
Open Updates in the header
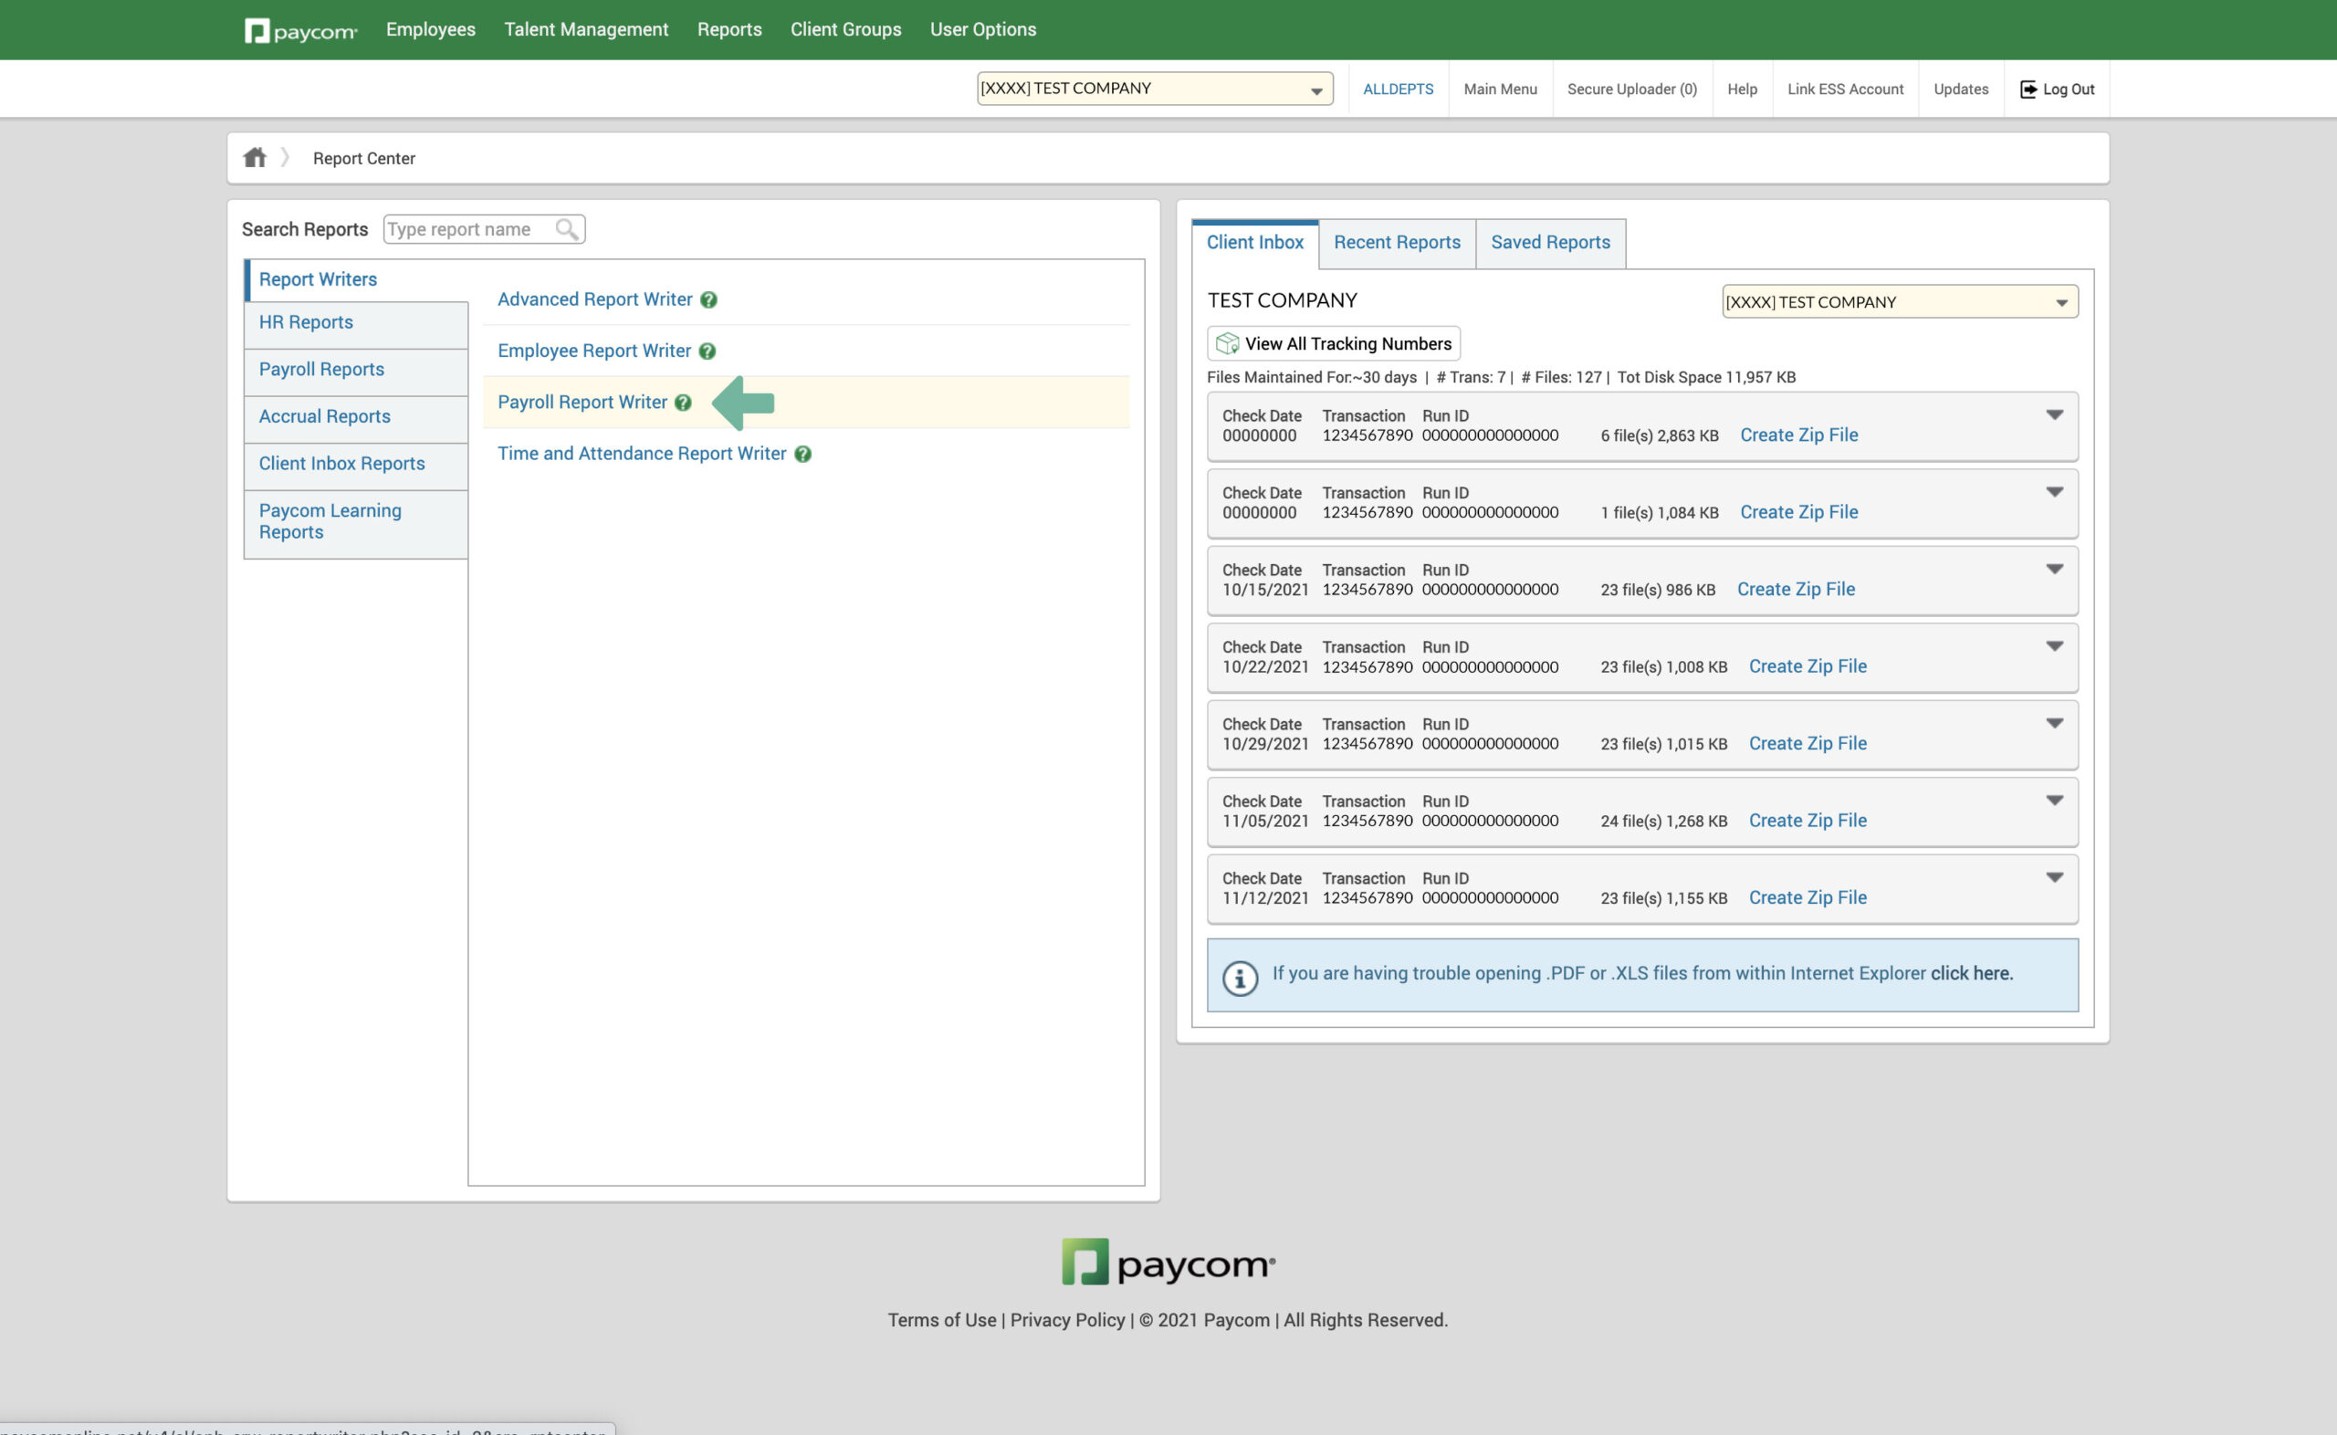(x=1960, y=89)
